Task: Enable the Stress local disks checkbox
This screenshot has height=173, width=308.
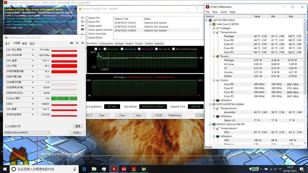Action: pos(87,34)
